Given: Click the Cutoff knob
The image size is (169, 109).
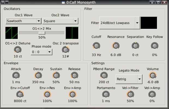Looking at the screenshot, I should point(96,46).
